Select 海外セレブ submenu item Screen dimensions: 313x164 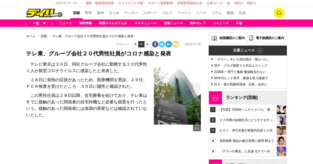click(198, 23)
